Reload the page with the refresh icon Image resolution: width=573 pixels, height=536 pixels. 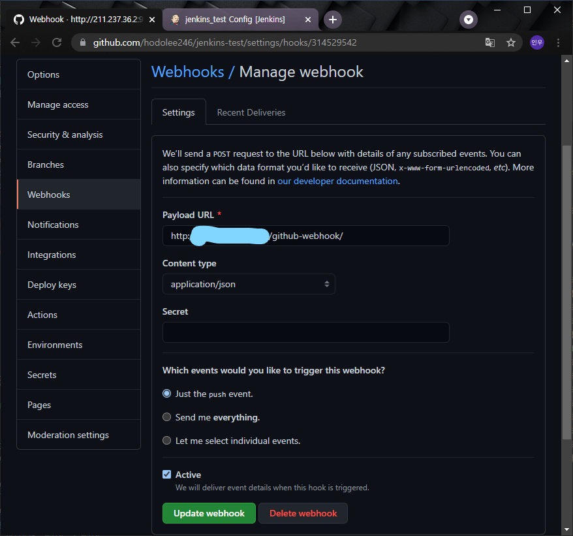coord(57,43)
